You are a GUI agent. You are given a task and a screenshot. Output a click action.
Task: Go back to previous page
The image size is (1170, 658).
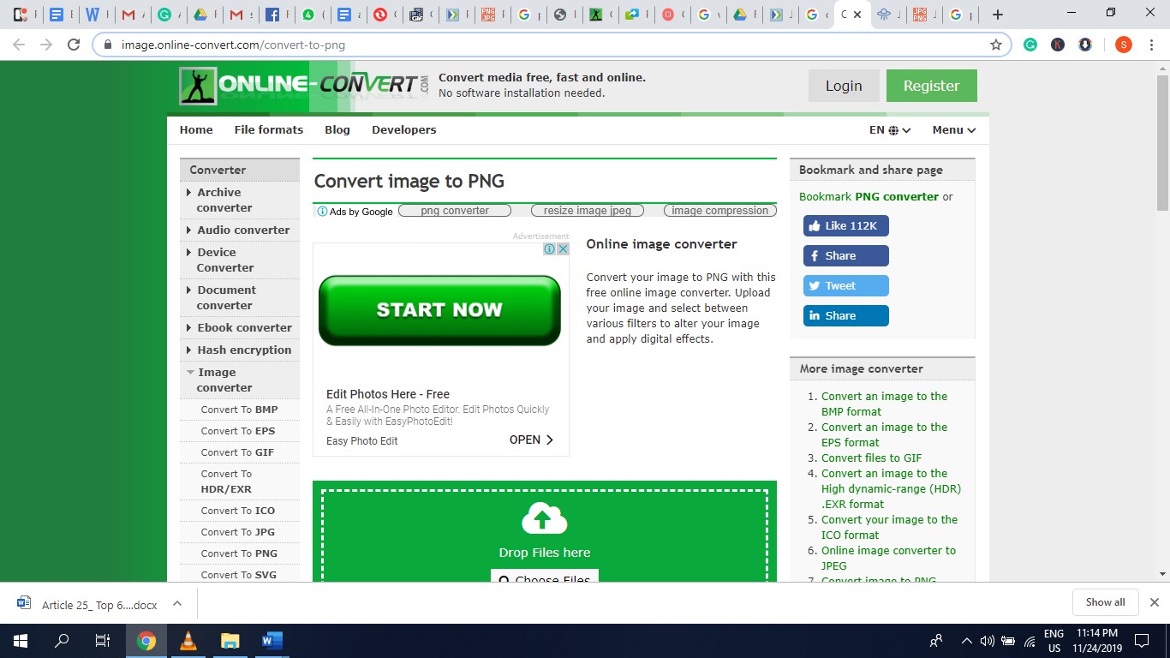coord(19,45)
